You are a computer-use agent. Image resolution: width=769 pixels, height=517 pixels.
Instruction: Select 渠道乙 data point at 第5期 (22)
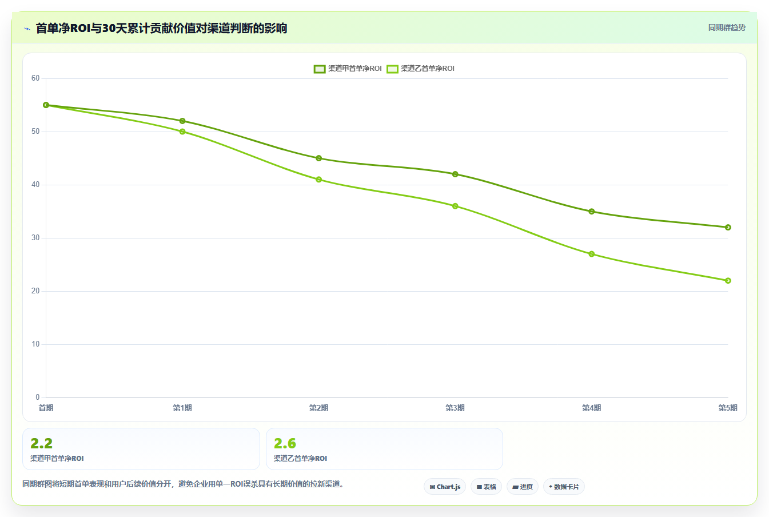728,280
